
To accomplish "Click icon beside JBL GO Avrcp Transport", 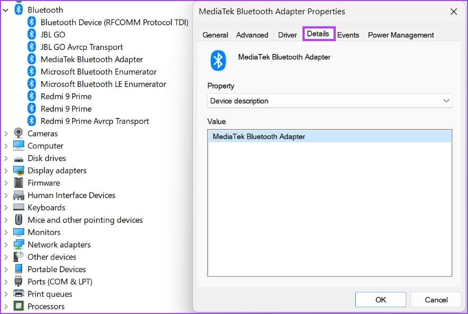I will 32,47.
